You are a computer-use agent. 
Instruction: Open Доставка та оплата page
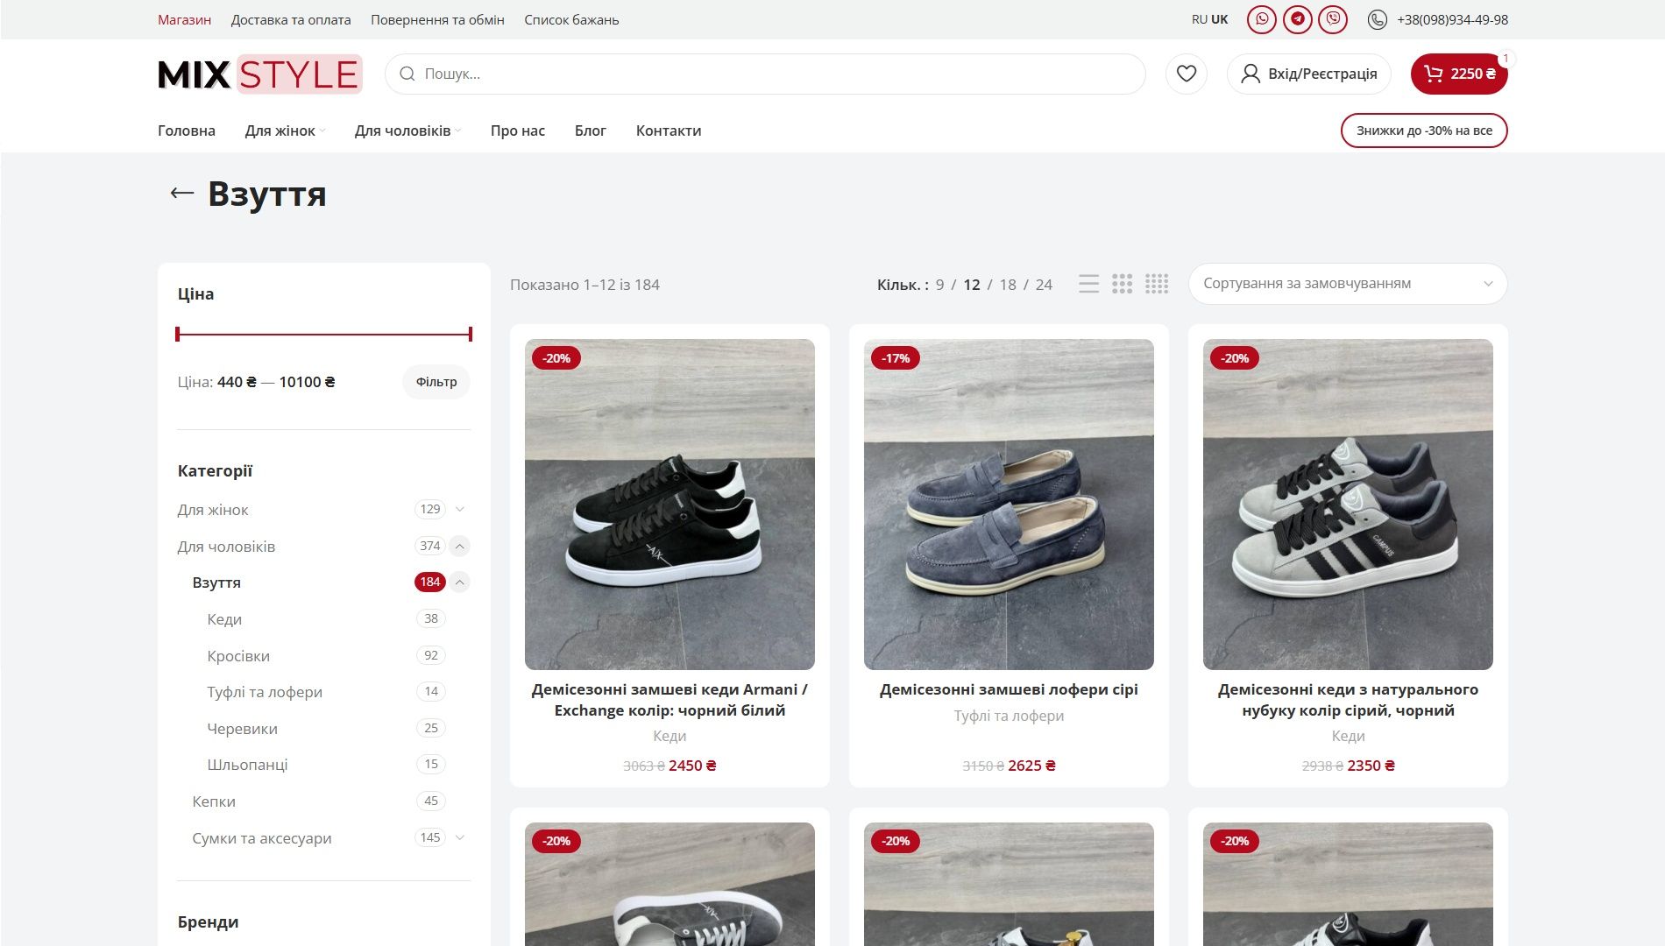291,19
